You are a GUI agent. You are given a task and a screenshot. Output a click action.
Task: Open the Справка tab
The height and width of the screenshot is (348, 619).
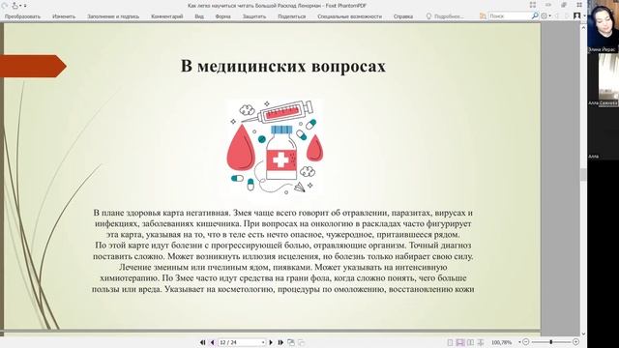[403, 16]
